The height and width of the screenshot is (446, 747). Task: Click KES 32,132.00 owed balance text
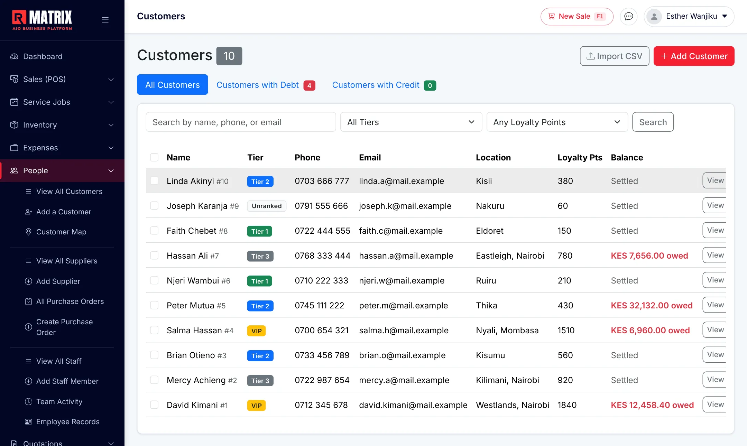[652, 305]
